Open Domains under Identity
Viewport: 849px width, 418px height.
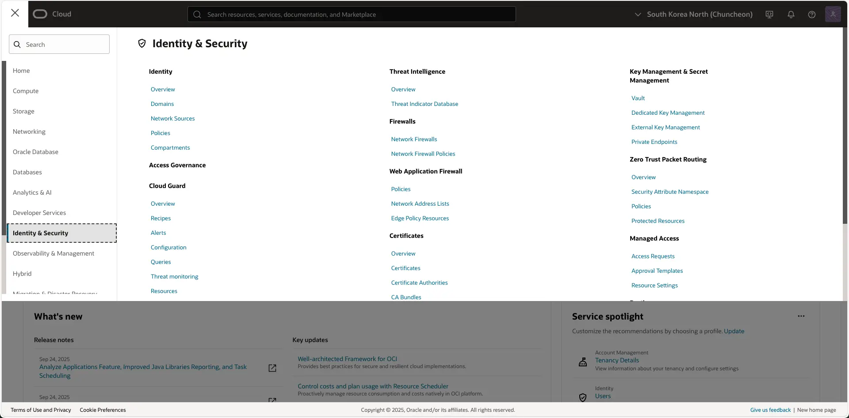click(162, 104)
